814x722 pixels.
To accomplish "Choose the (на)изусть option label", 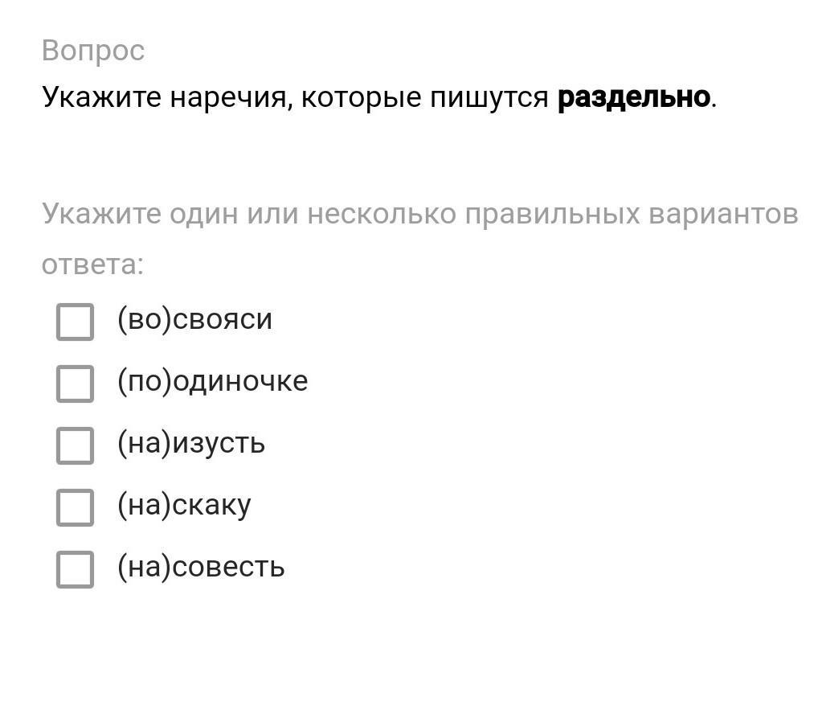I will click(x=191, y=444).
